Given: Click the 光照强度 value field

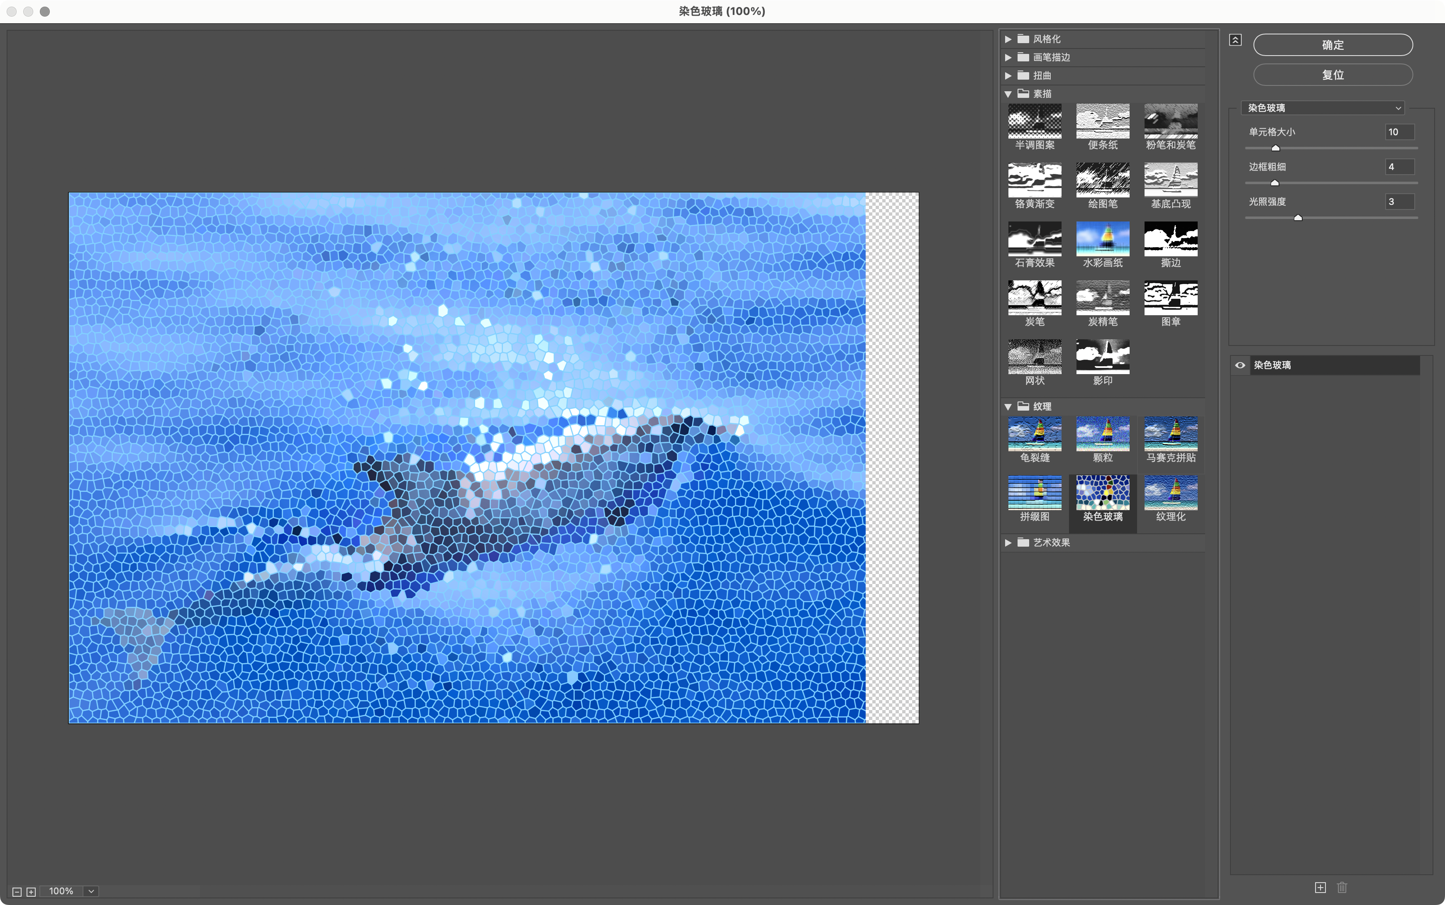Looking at the screenshot, I should coord(1400,202).
